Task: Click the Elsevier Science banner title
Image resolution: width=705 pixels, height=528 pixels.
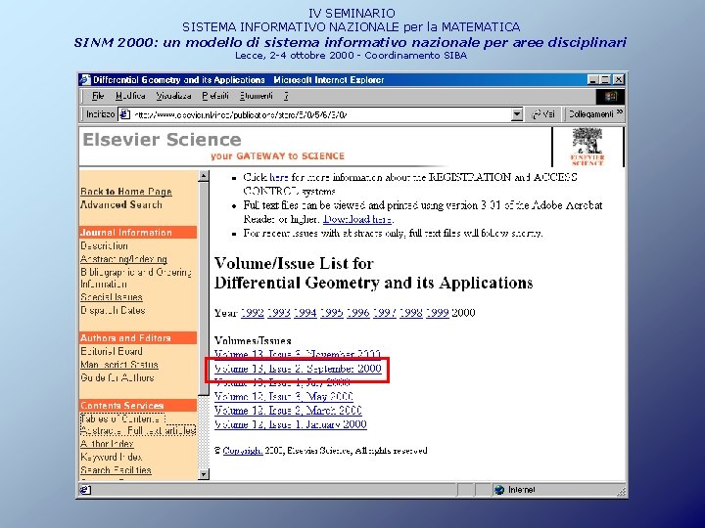Action: coord(162,140)
